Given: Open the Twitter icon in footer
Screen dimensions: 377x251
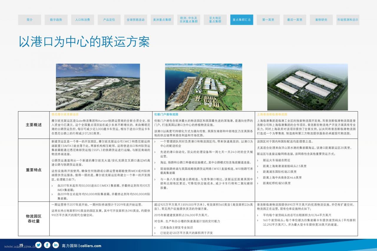Looking at the screenshot, I should [x=39, y=245].
